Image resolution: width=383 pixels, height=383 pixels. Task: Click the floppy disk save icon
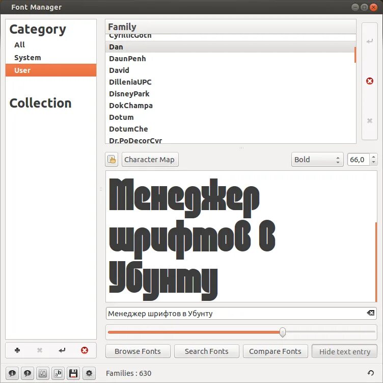coord(73,373)
